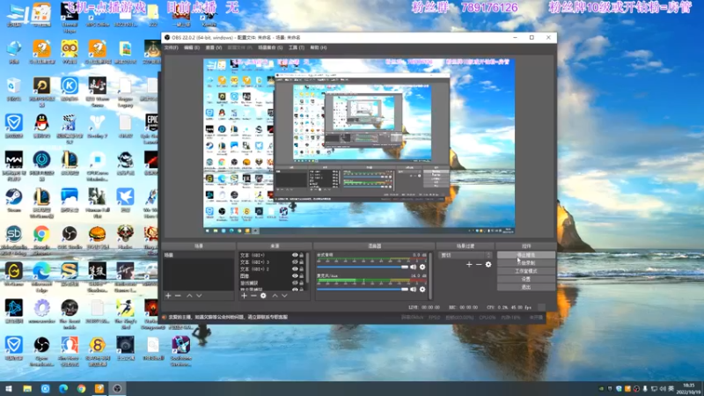Open the 文件(F) File menu
The image size is (704, 396).
pyautogui.click(x=171, y=48)
